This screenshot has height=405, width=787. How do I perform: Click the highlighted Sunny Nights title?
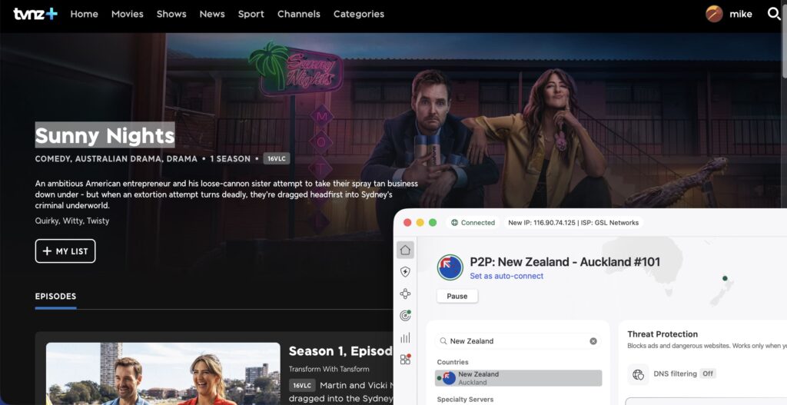pos(105,135)
